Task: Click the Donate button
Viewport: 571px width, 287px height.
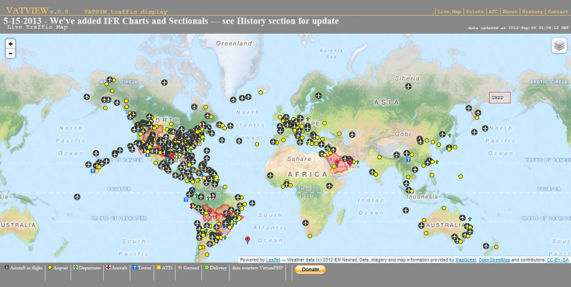Action: point(310,269)
